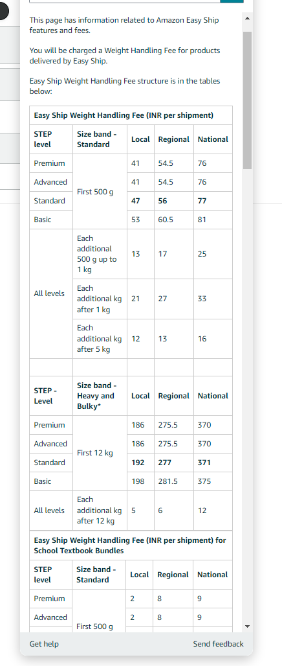Click the 'Each additional kg after 12 kg' cell

coord(100,511)
